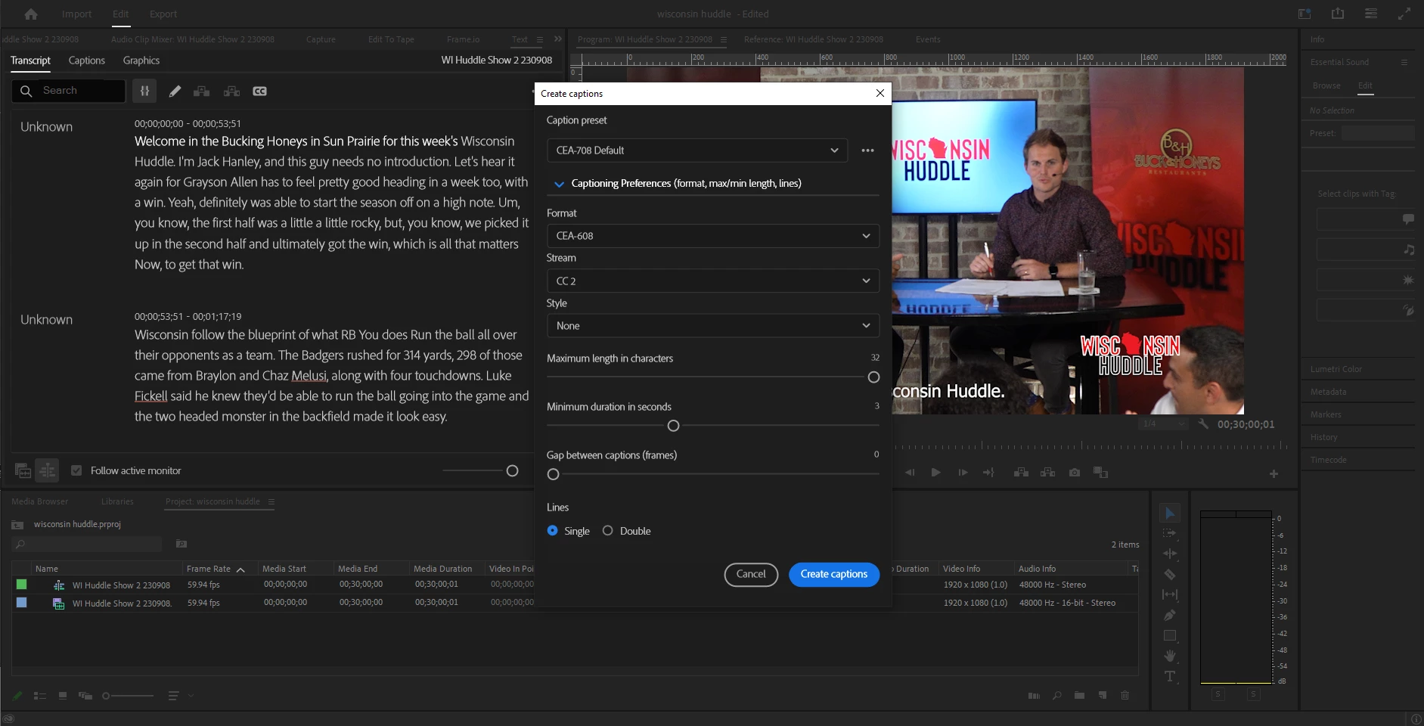Screen dimensions: 1424x726
Task: Switch to the Media Browser tab
Action: [x=40, y=501]
